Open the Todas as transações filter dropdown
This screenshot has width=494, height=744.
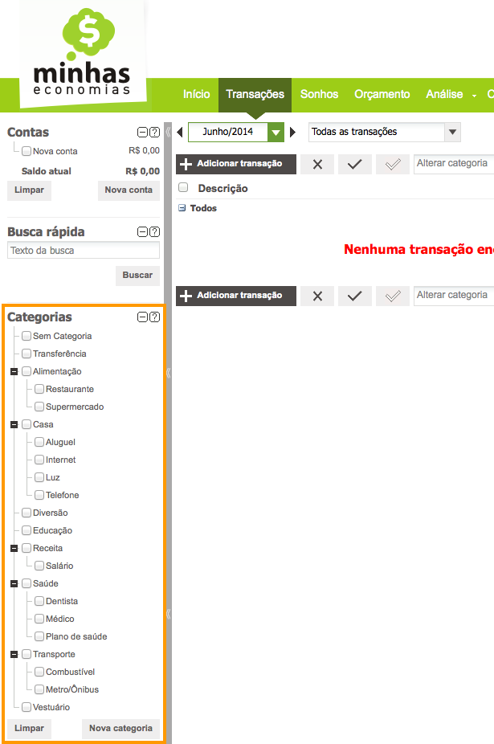[452, 132]
